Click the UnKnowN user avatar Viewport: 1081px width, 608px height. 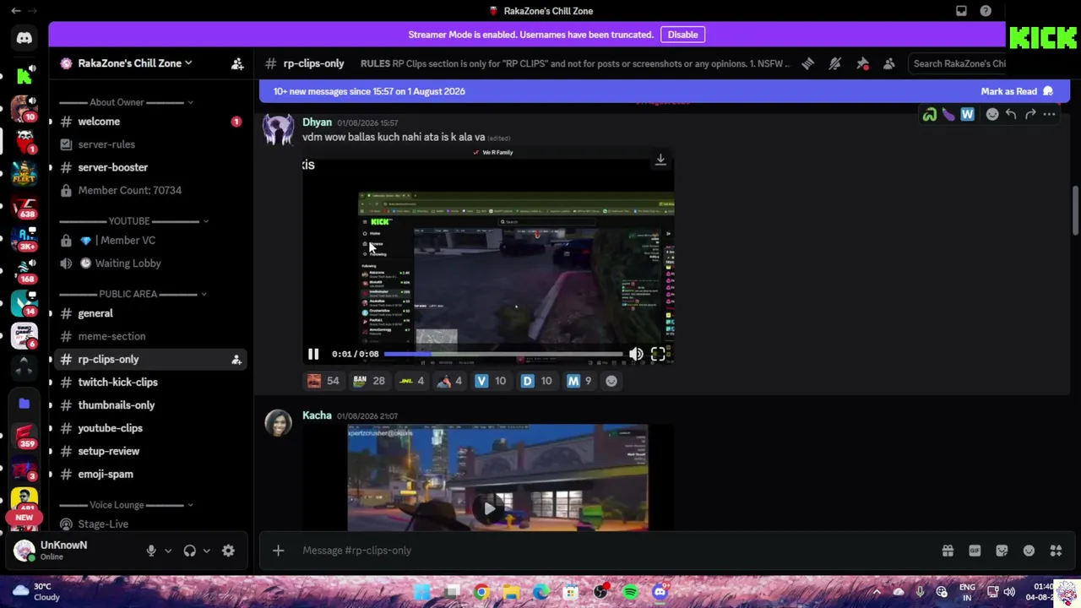click(x=24, y=551)
